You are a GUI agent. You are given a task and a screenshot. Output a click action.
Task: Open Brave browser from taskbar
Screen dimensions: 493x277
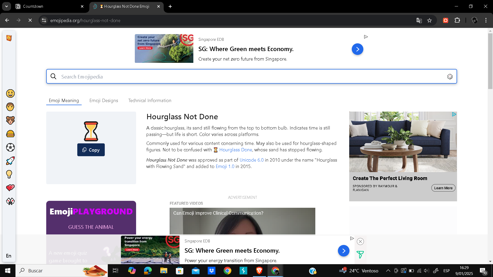[x=259, y=271]
